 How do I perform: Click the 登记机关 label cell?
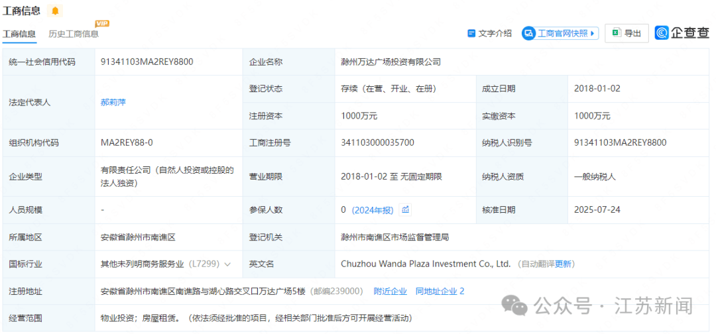[x=288, y=237]
